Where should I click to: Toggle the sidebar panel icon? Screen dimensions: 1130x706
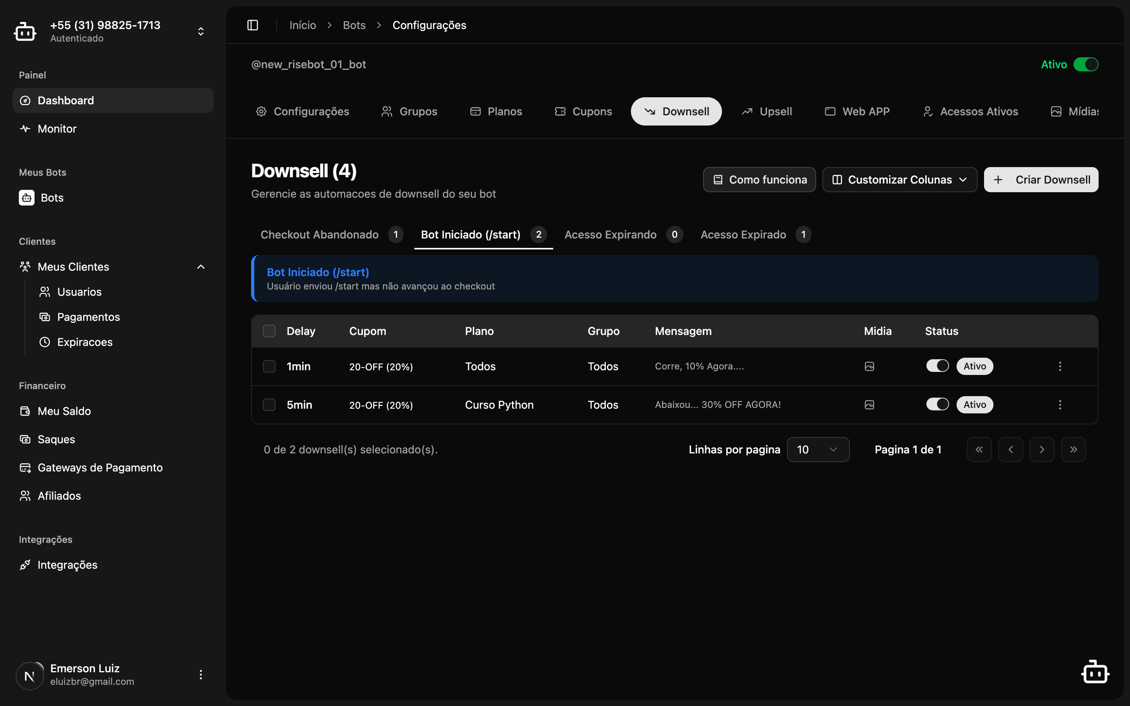(253, 25)
